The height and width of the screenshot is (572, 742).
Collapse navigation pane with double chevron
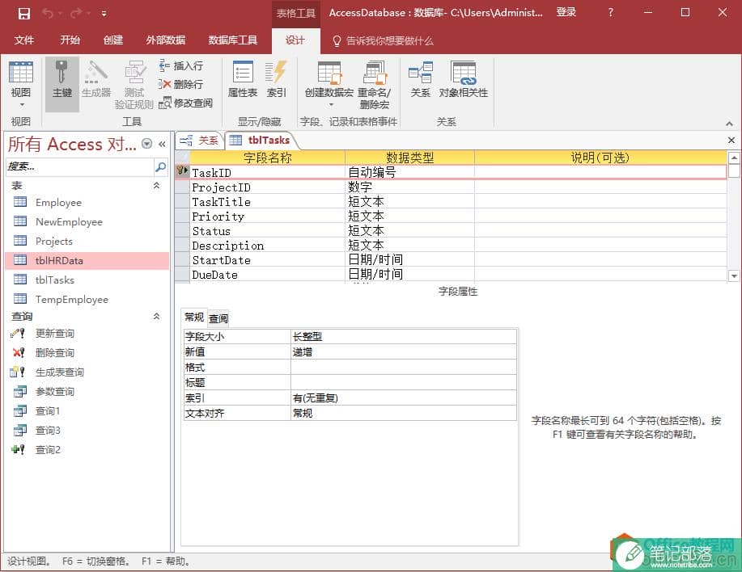(163, 144)
